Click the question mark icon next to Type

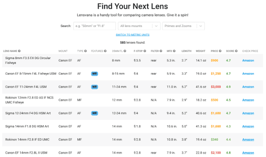[85, 51]
